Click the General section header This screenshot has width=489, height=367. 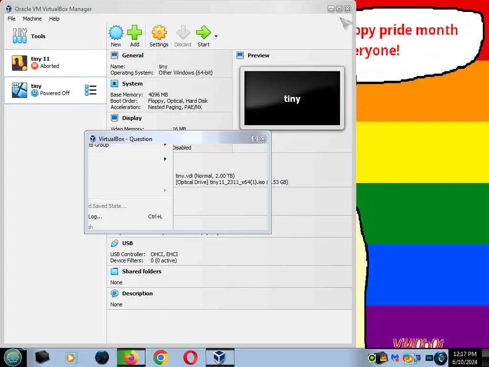[x=133, y=55]
